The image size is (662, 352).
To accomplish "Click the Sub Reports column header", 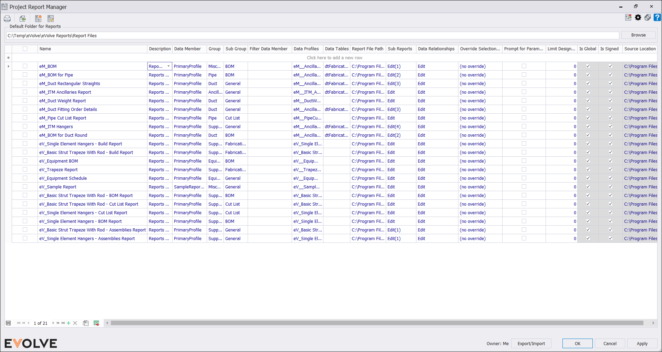I will pos(401,49).
